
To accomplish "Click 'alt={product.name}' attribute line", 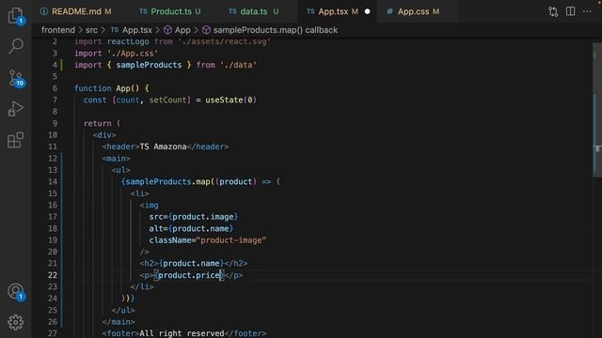I will [191, 228].
